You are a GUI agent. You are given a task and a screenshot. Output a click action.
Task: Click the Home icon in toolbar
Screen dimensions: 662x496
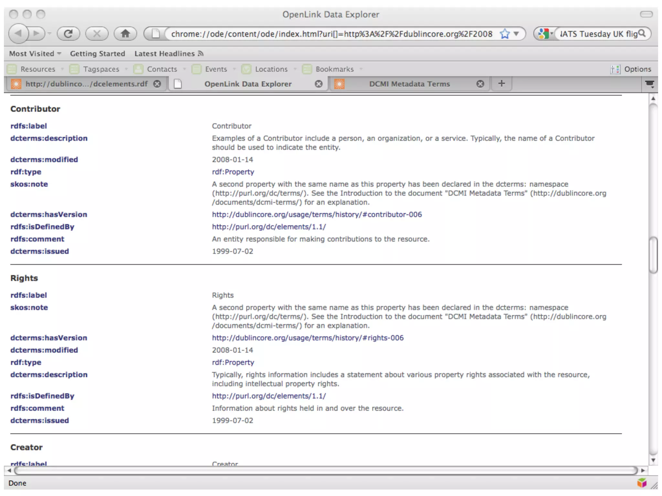tap(125, 34)
